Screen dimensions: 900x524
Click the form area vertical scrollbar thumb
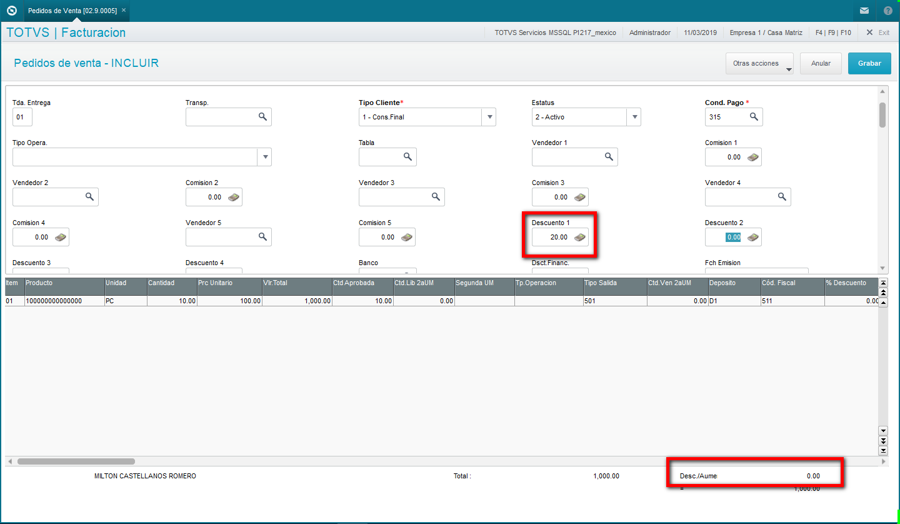(882, 114)
